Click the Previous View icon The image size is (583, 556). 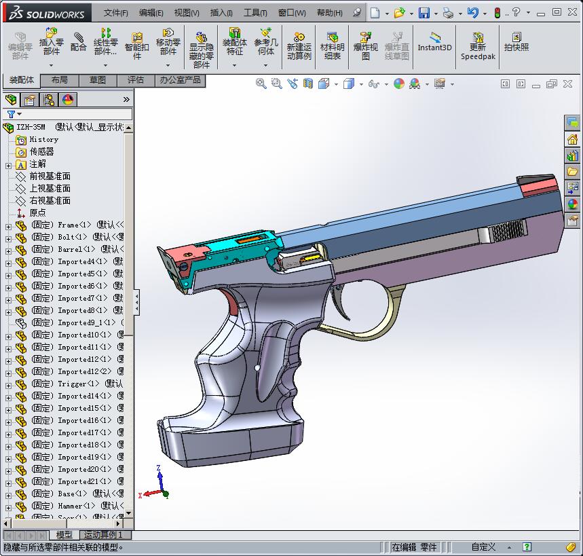pyautogui.click(x=293, y=84)
